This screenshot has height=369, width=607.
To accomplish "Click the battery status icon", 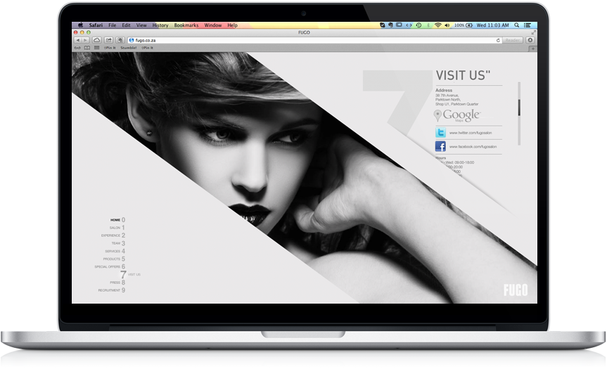I will coord(469,25).
